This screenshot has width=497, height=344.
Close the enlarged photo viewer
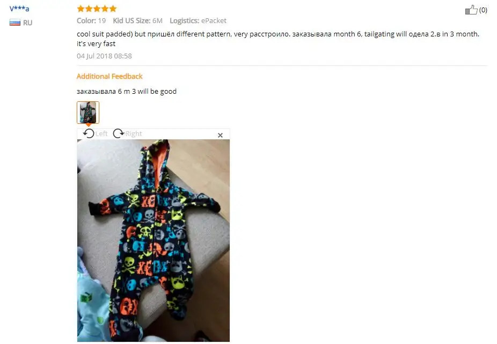220,135
